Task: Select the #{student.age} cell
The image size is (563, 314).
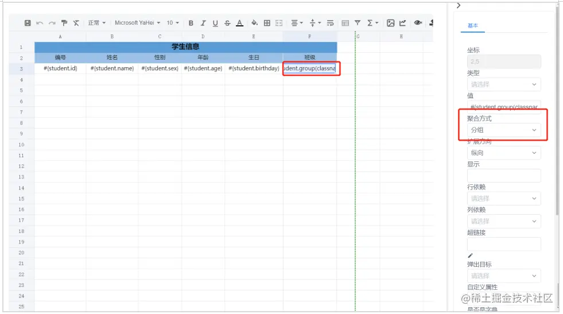Action: click(x=203, y=68)
